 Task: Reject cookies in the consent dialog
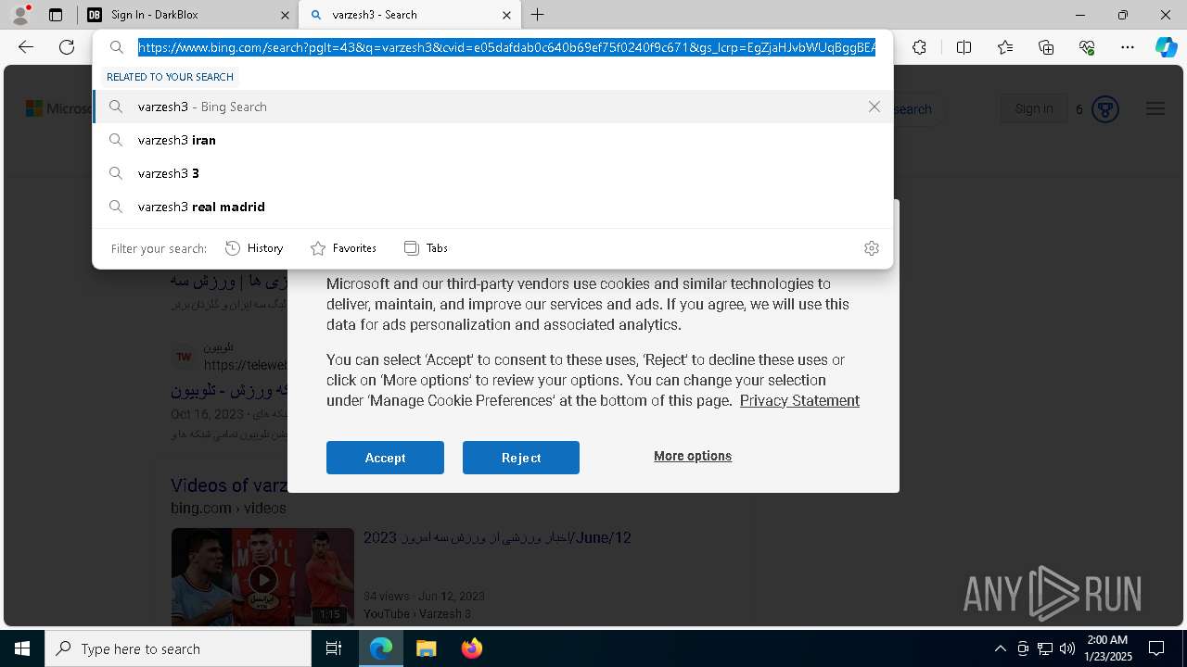click(521, 458)
